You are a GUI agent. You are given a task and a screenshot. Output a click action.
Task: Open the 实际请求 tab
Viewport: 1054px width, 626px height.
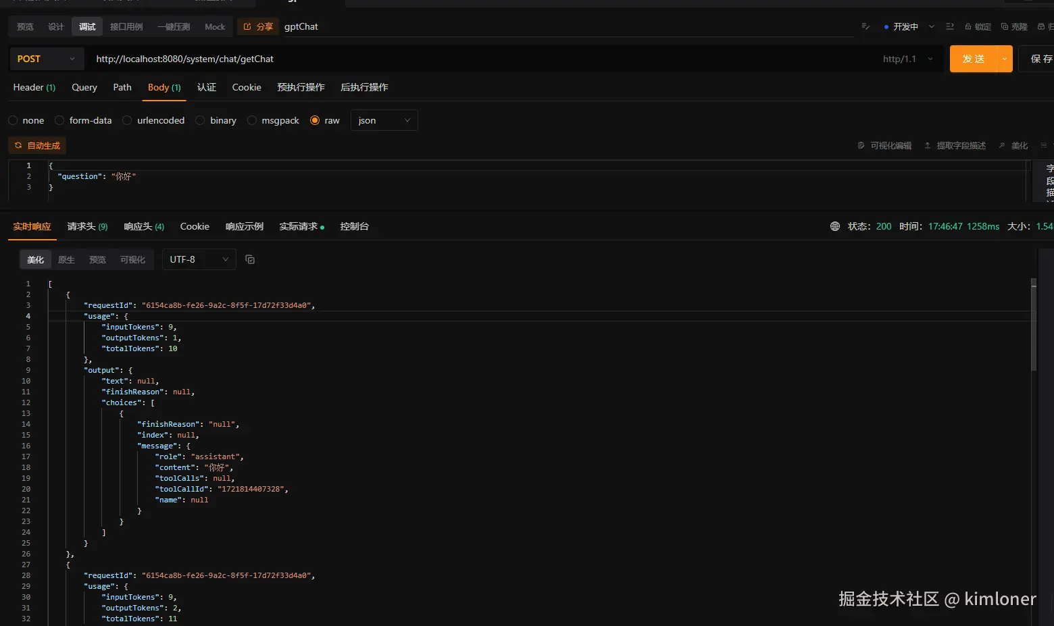click(x=301, y=226)
